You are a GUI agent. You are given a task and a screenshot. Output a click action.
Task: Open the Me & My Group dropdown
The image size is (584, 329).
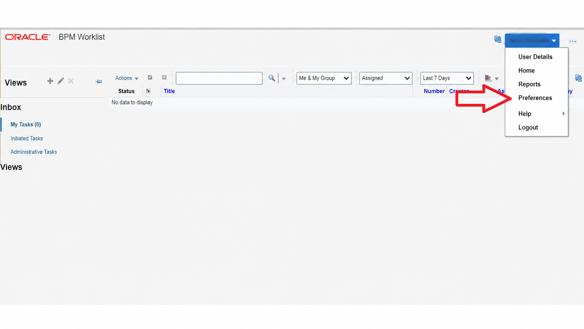[324, 78]
